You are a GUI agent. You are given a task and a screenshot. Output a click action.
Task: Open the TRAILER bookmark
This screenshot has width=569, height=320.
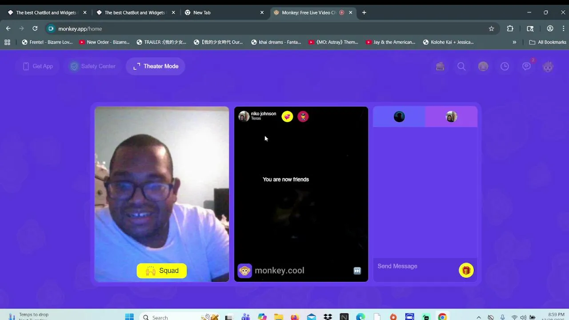point(161,42)
